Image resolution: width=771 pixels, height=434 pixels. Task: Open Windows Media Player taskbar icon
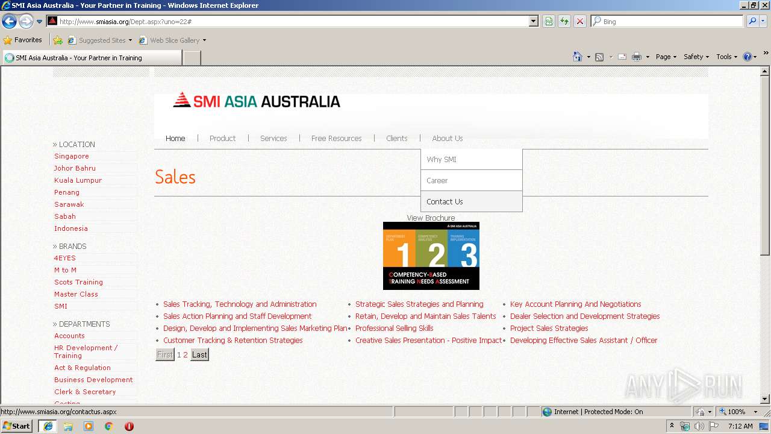point(89,426)
